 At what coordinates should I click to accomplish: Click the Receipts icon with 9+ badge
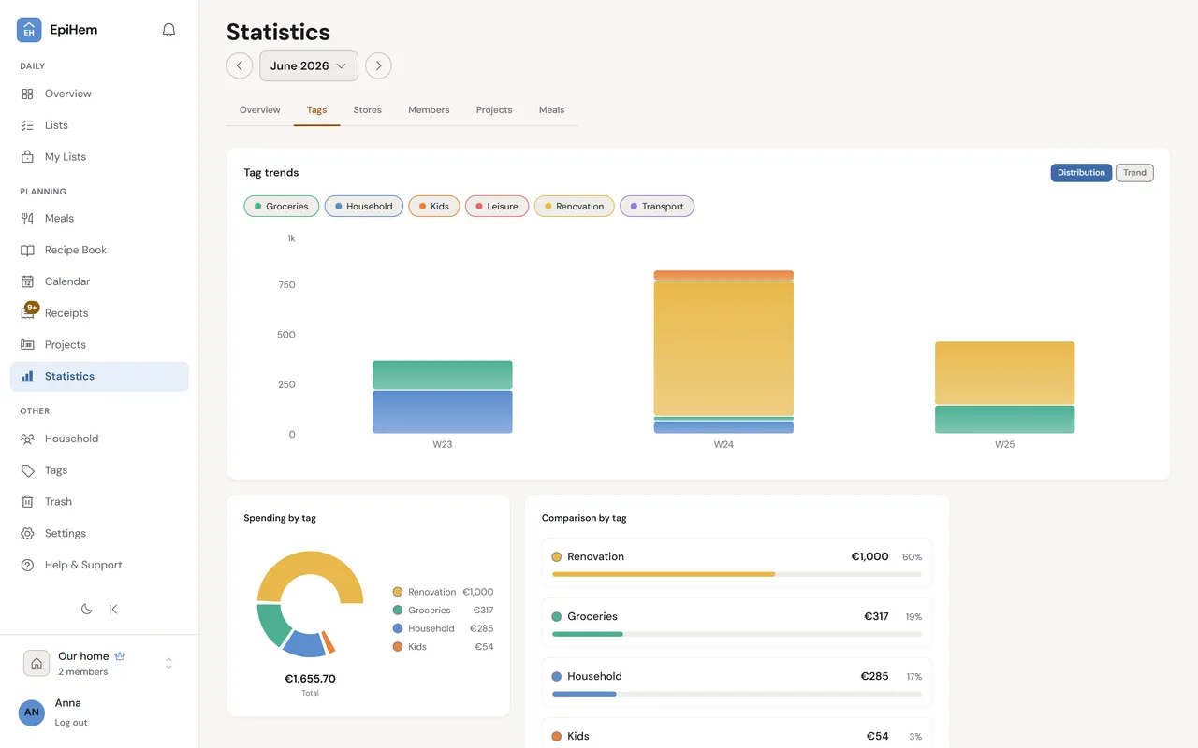click(29, 311)
